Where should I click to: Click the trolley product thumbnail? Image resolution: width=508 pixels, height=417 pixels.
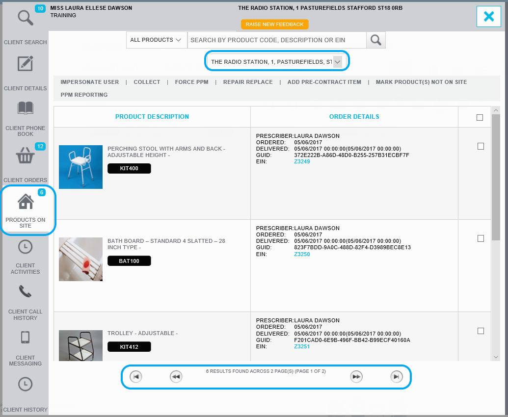[80, 345]
